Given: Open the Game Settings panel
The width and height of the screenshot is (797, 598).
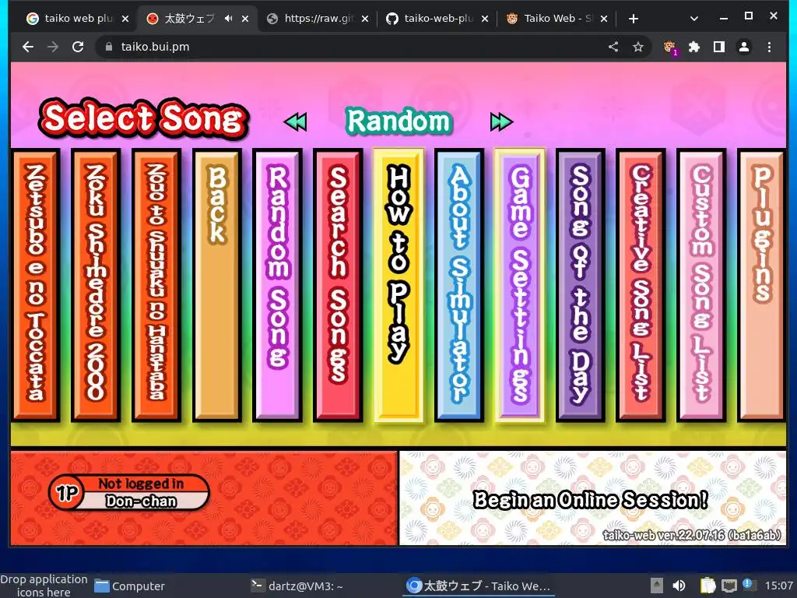Looking at the screenshot, I should click(519, 285).
